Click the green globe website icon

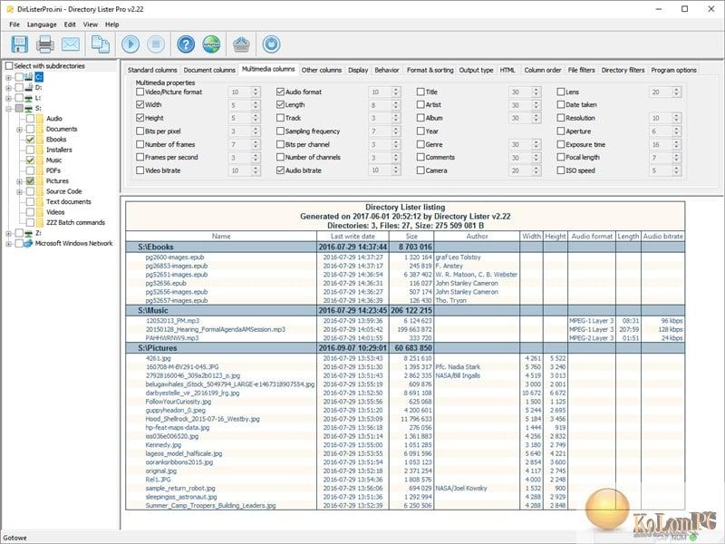coord(211,44)
